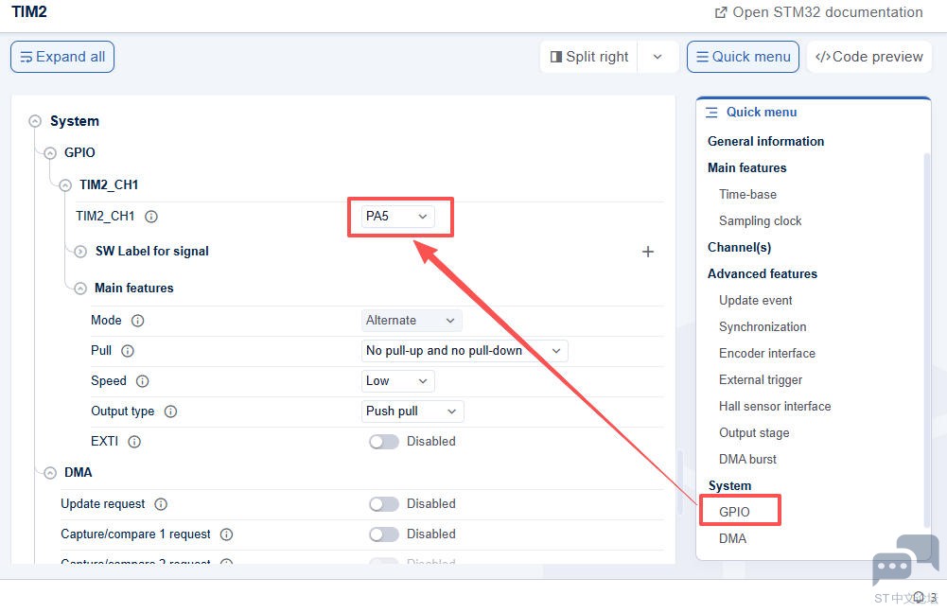Jump to External trigger in Quick menu
Viewport: 947px width, 613px height.
761,380
